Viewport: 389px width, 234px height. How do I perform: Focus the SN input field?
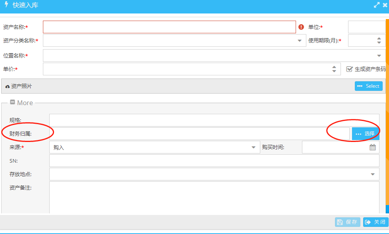[214, 161]
